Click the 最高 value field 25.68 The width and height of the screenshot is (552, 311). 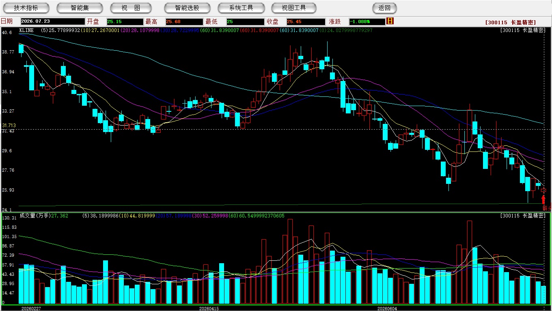coord(184,21)
